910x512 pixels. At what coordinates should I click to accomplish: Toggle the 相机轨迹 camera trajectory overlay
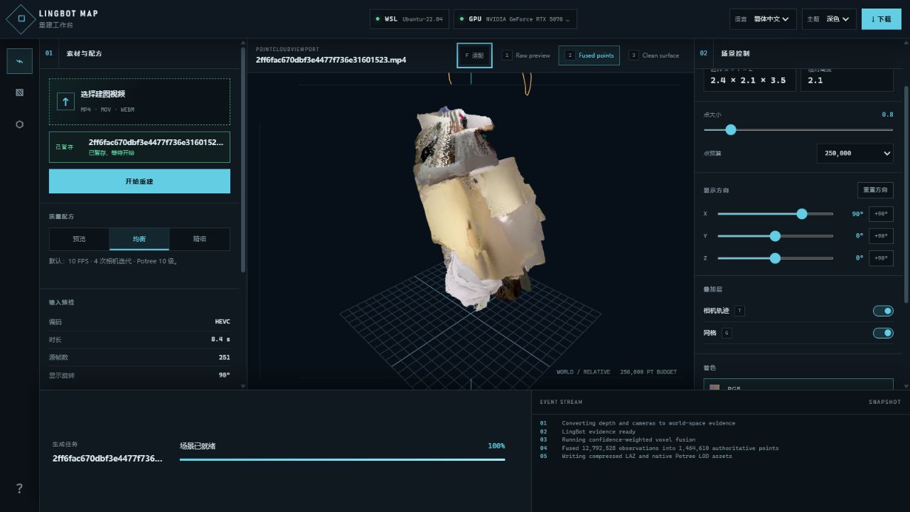(883, 311)
